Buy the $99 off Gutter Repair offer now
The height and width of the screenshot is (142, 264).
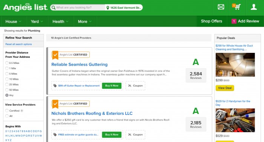(112, 86)
